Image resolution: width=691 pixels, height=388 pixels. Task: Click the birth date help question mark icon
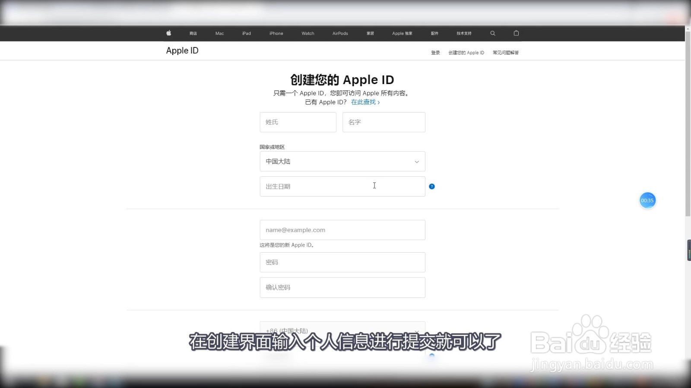point(432,186)
